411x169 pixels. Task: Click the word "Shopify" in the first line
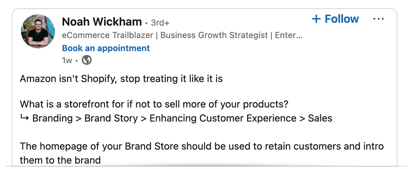tap(99, 79)
